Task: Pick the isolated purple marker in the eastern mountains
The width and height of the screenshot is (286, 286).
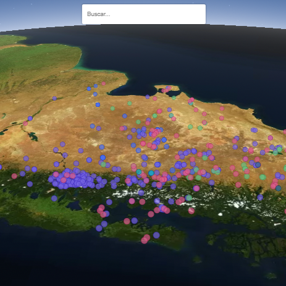Action: pos(260,198)
